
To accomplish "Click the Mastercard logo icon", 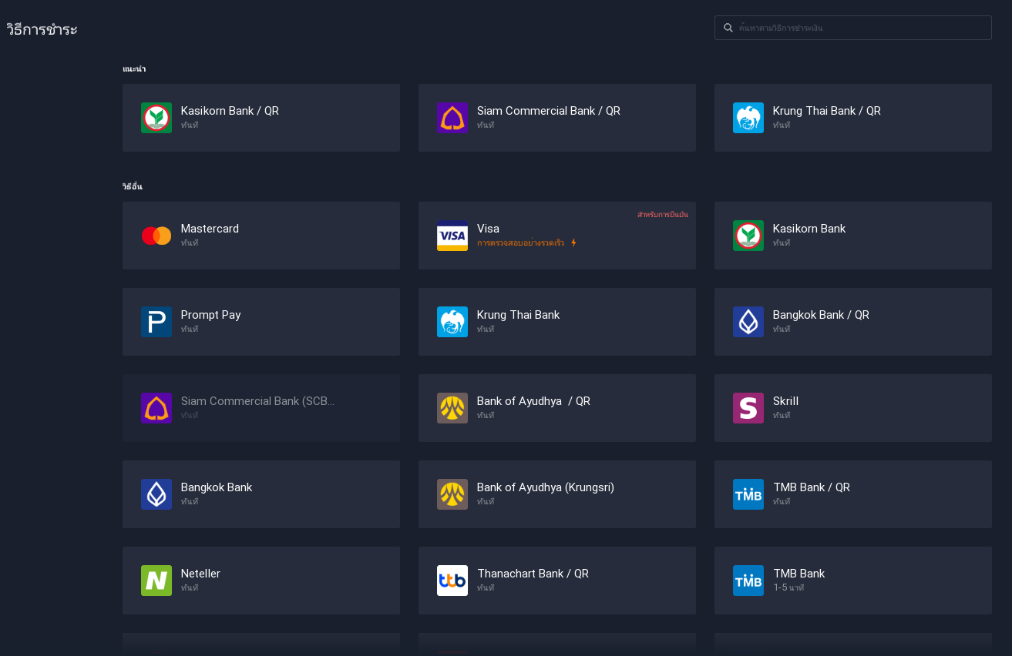I will (156, 236).
